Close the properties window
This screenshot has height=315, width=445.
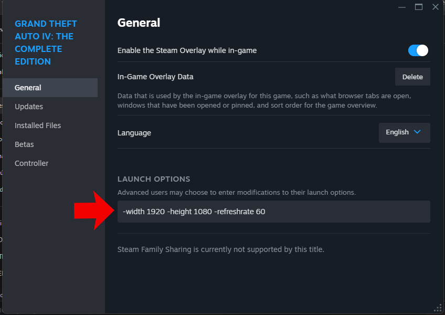tap(435, 7)
